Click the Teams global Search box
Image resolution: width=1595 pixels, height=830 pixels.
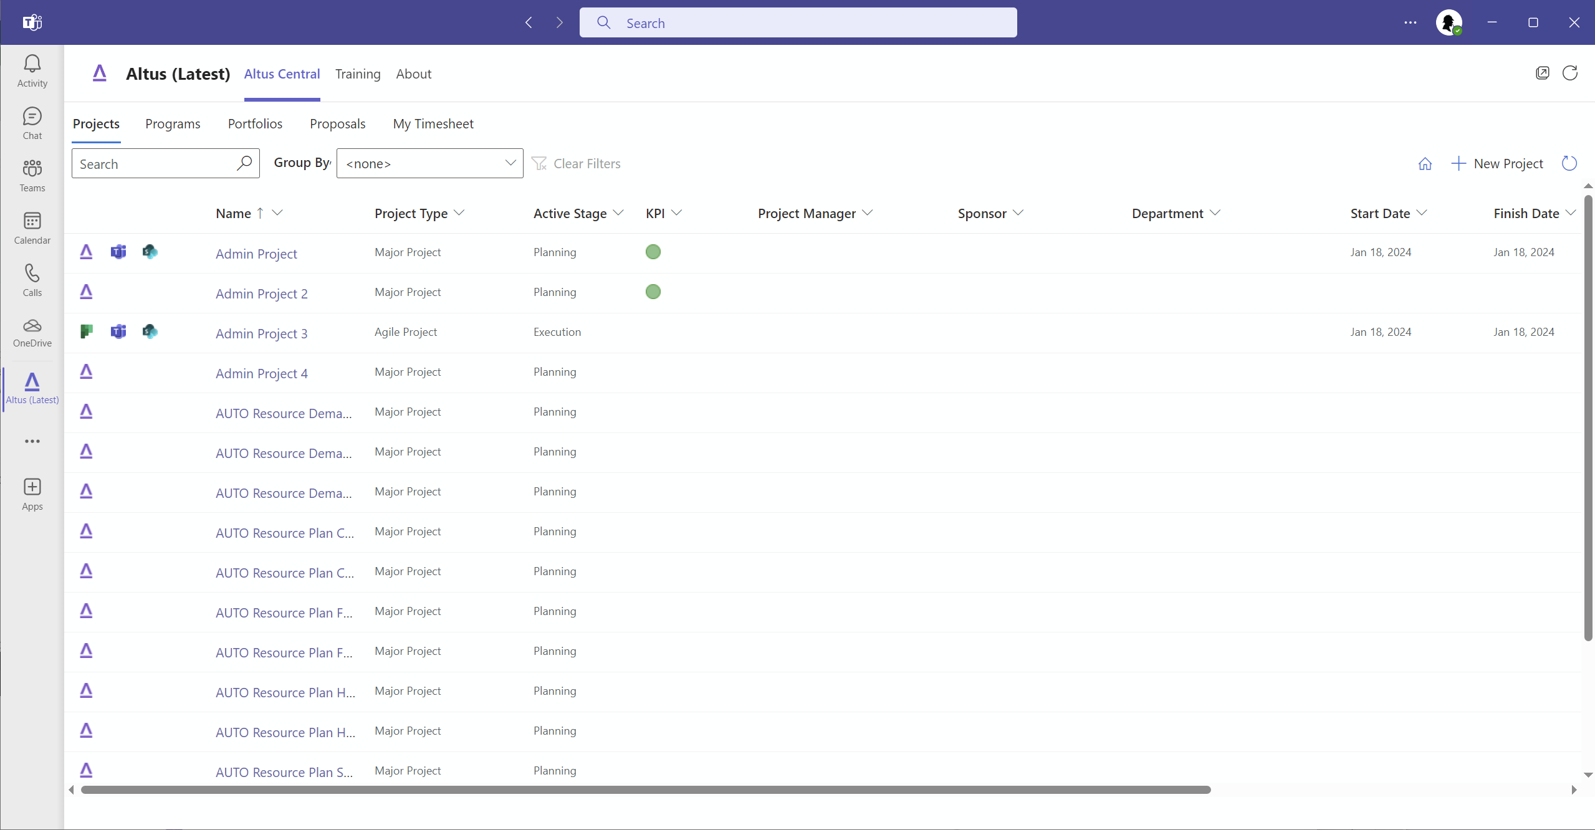tap(798, 22)
